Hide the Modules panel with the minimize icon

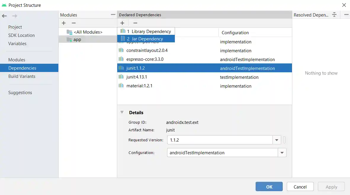click(113, 14)
